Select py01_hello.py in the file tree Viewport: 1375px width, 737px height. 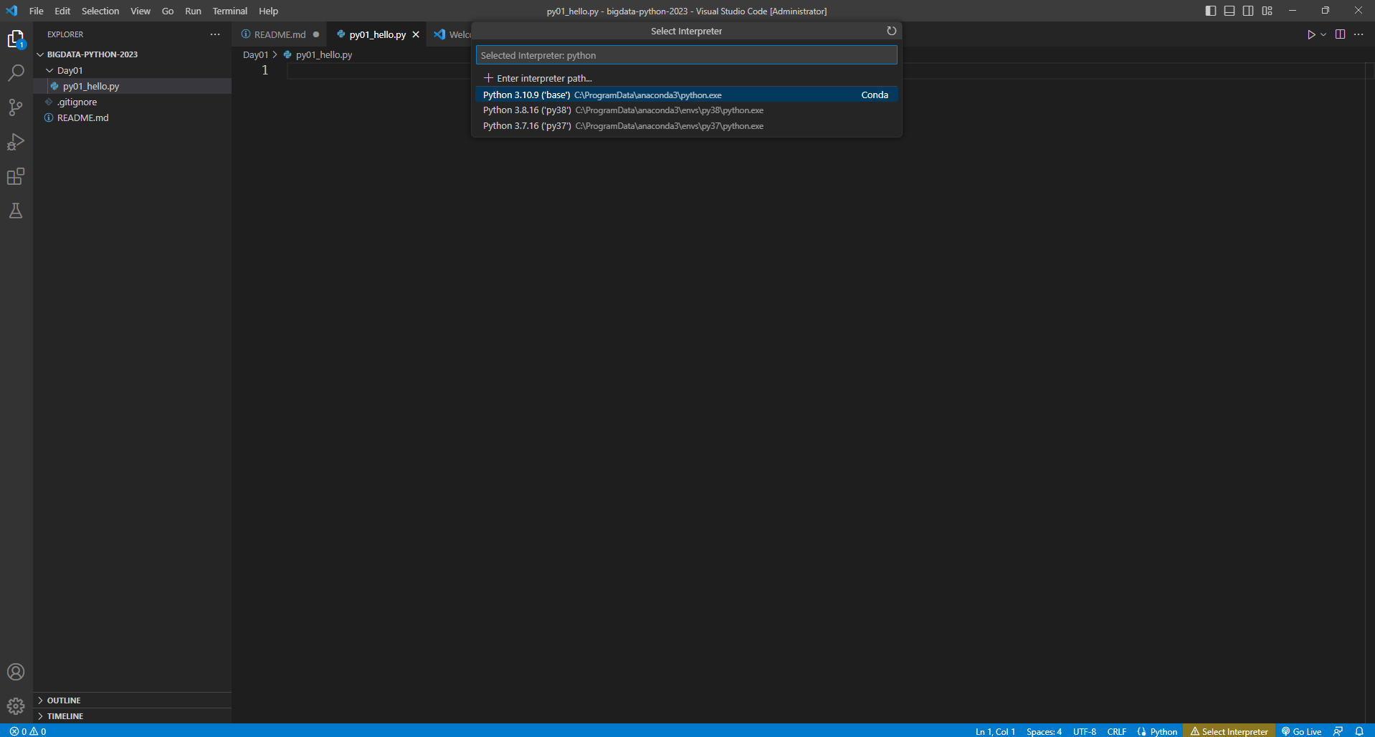coord(132,86)
